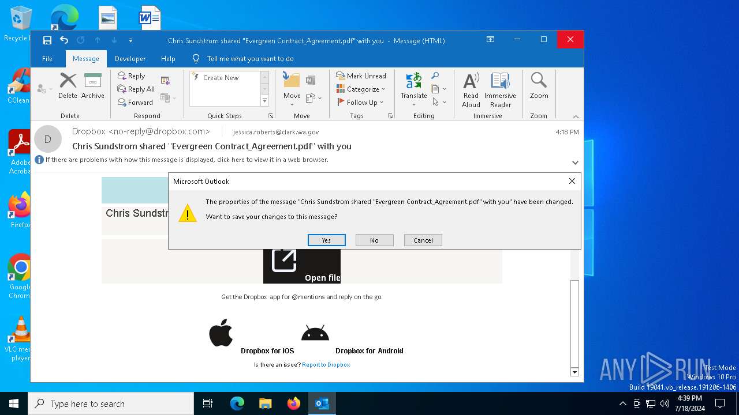Click the Open file button in email

302,266
